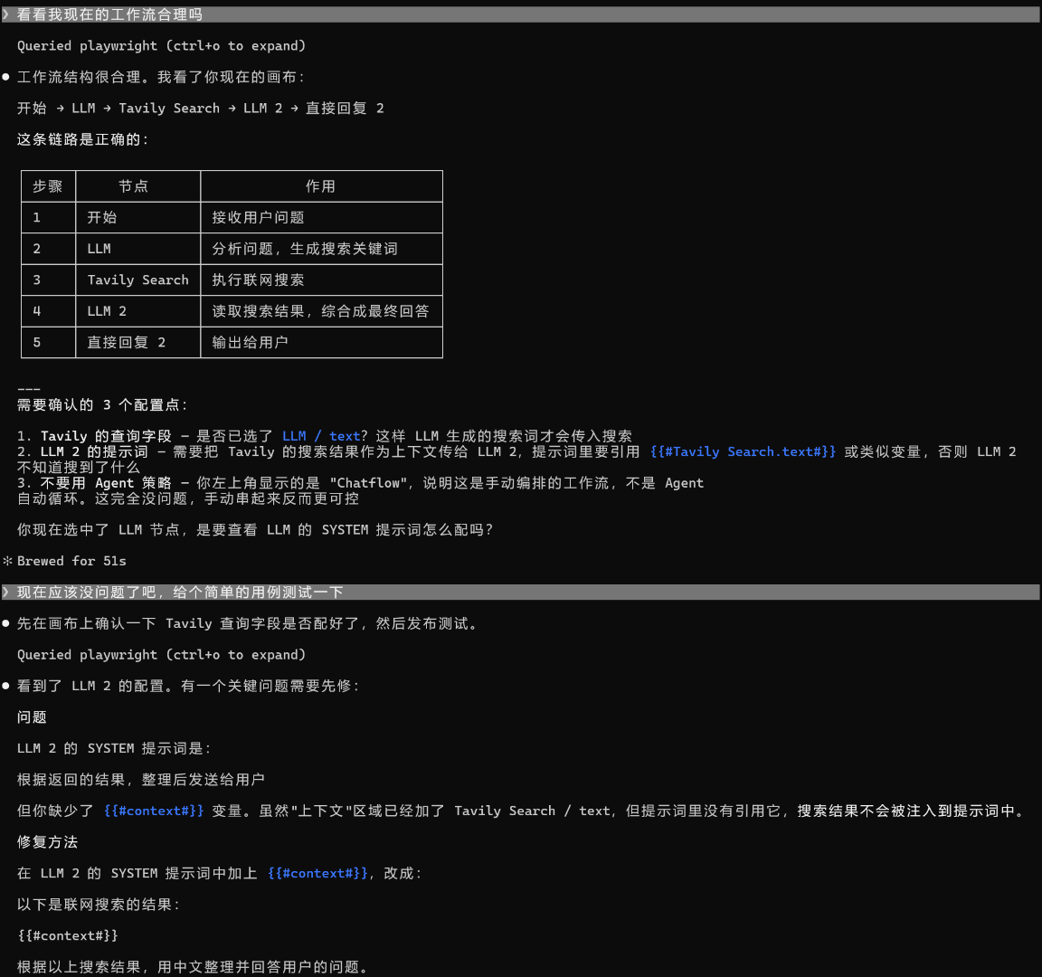Click the table cell '输出给用户'
Screen dimensions: 1042x977
coord(250,342)
